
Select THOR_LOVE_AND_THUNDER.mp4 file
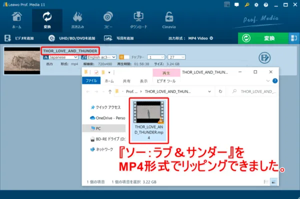click(149, 120)
